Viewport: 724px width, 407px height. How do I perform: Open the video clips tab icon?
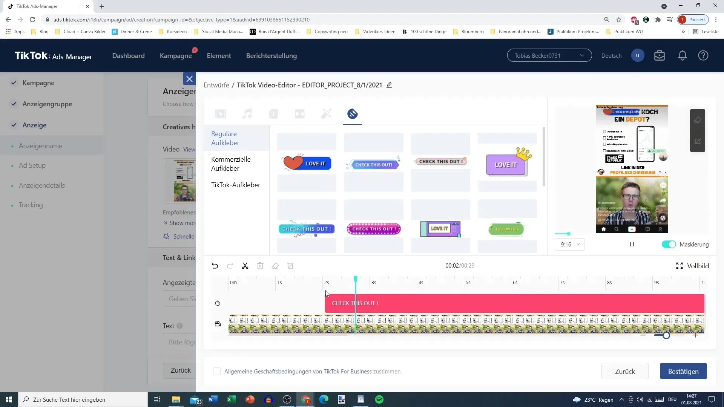tap(221, 114)
